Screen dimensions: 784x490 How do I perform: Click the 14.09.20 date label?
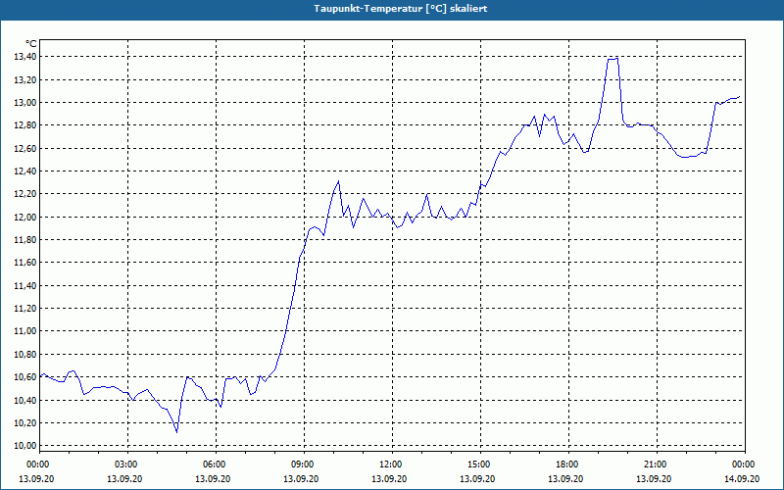[742, 478]
